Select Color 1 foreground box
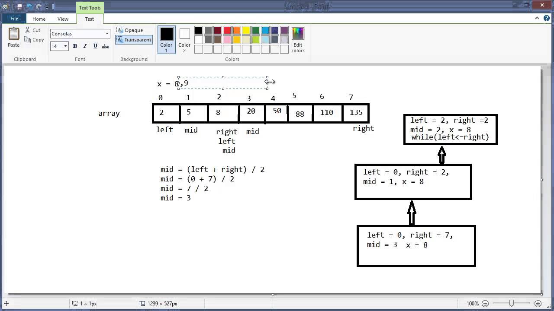554x311 pixels. point(166,40)
